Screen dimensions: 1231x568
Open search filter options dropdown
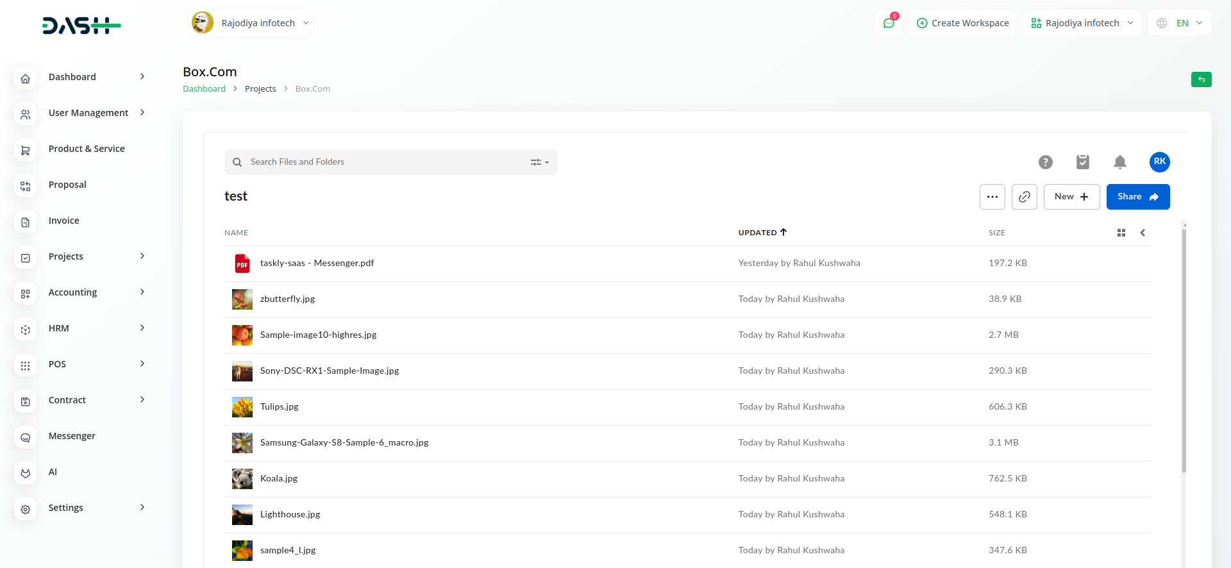539,162
